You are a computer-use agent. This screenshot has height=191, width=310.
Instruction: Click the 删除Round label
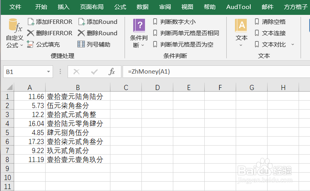(102, 33)
